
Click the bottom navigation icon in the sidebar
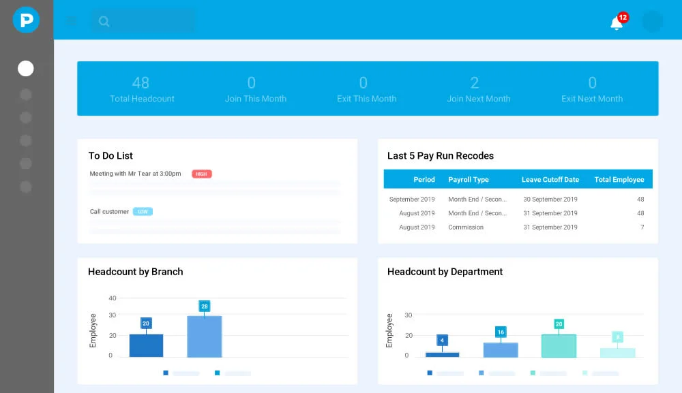tap(25, 187)
